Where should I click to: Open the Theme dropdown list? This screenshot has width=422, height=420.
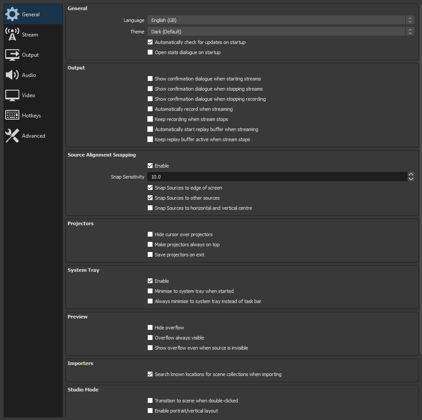(x=280, y=32)
